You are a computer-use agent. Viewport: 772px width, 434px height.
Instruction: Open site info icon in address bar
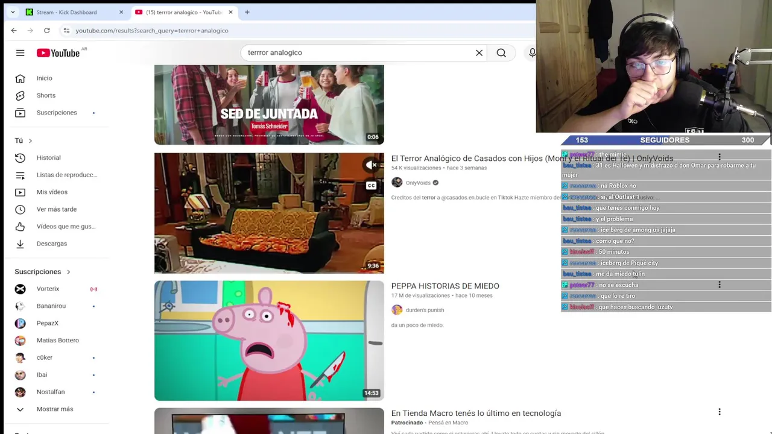point(66,30)
